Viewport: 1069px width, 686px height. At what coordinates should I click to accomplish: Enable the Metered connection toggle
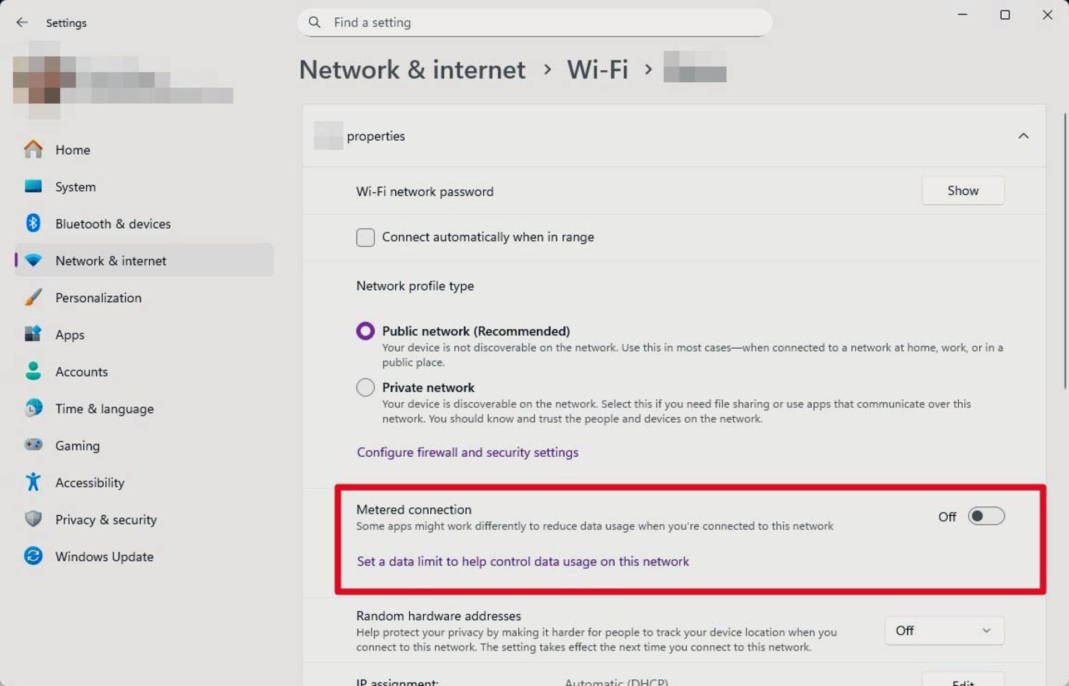point(985,516)
